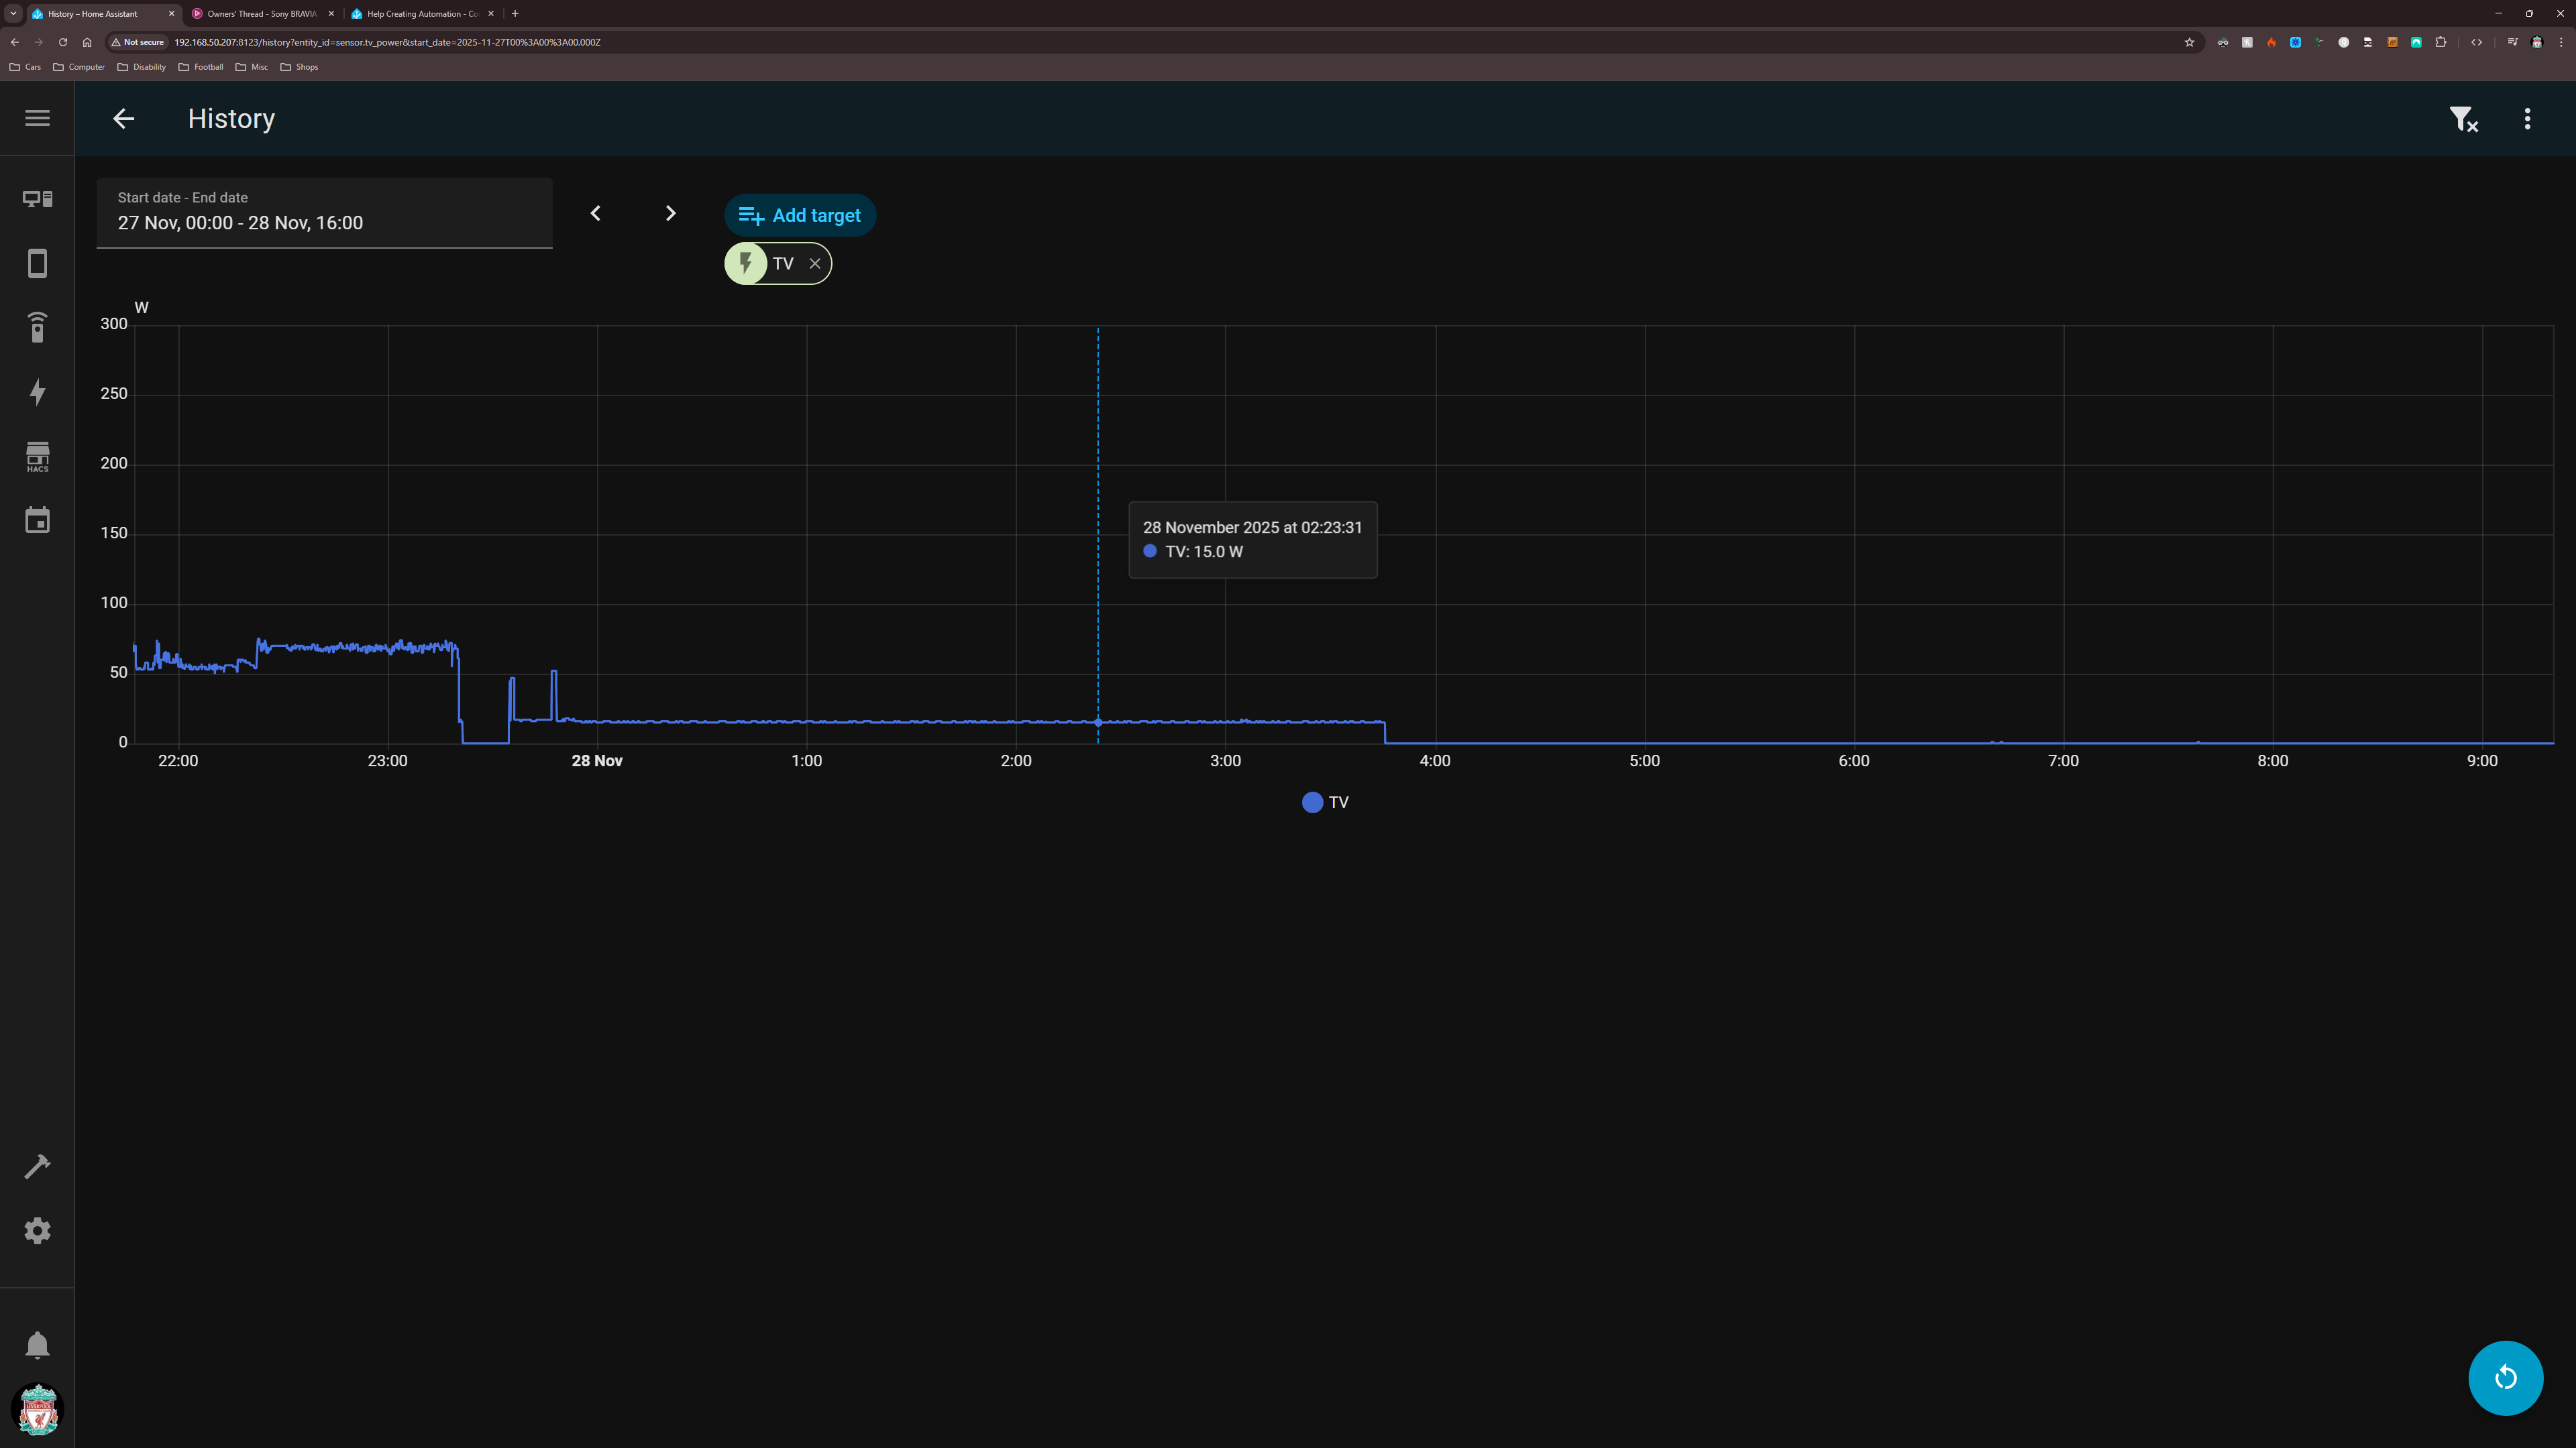Image resolution: width=2576 pixels, height=1448 pixels.
Task: Open the Start date - End date picker
Action: [324, 213]
